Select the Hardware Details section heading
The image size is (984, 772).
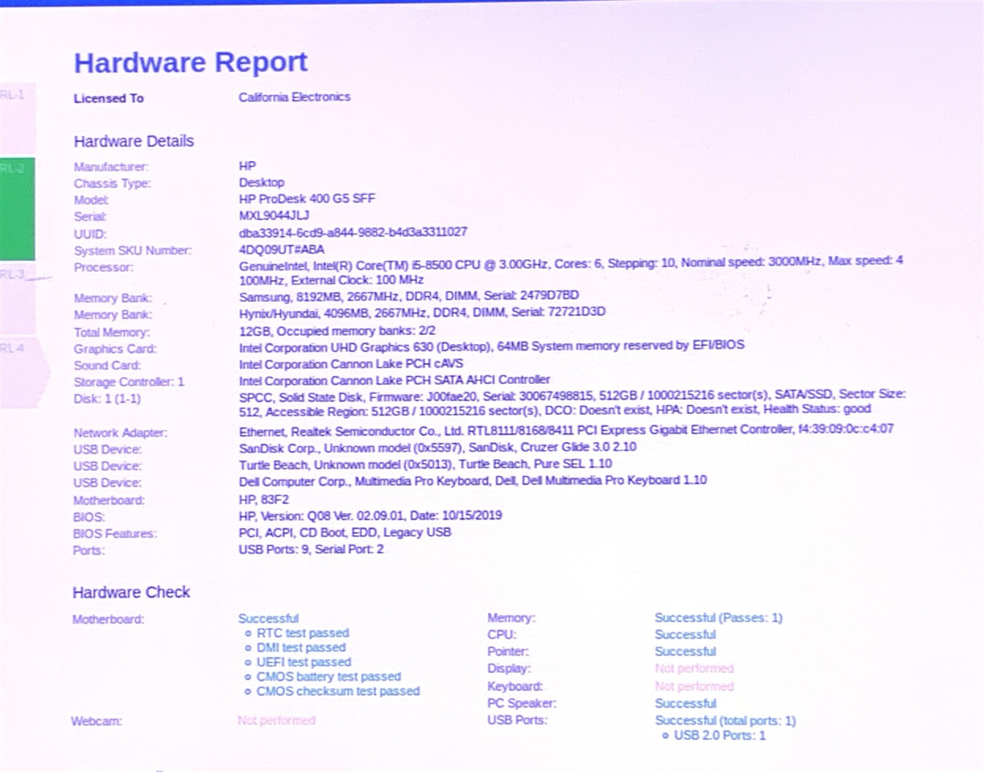pyautogui.click(x=133, y=141)
